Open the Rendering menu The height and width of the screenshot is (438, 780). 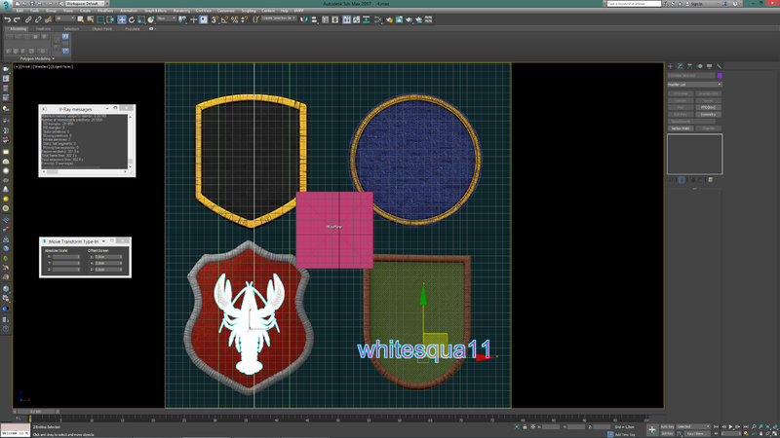(181, 11)
